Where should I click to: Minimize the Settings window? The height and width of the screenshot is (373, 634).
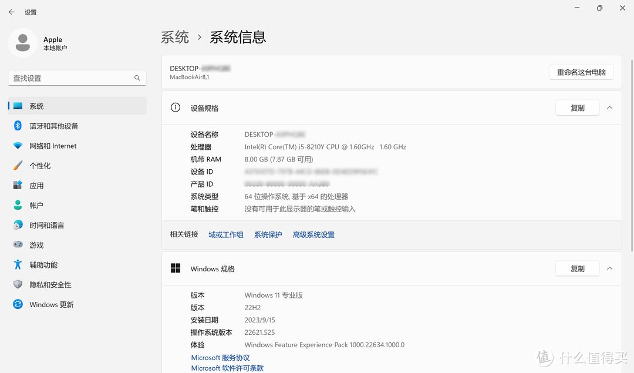pyautogui.click(x=577, y=8)
